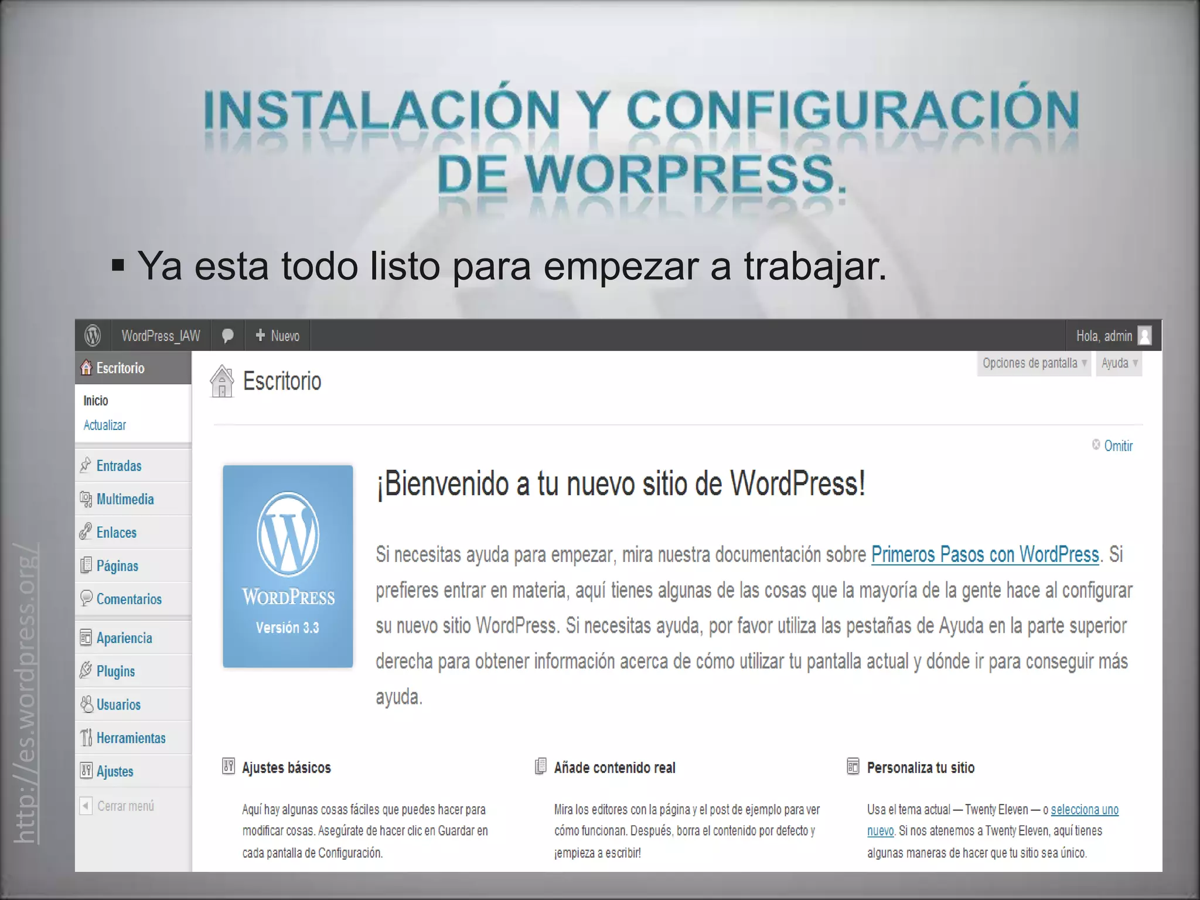Viewport: 1200px width, 900px height.
Task: Click the Escritorio page title text
Action: pos(282,381)
